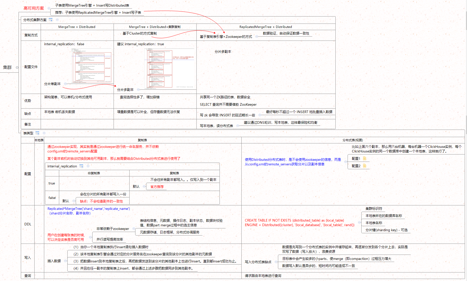Select 分片键(sharding key) - 可选 node

pyautogui.click(x=386, y=230)
